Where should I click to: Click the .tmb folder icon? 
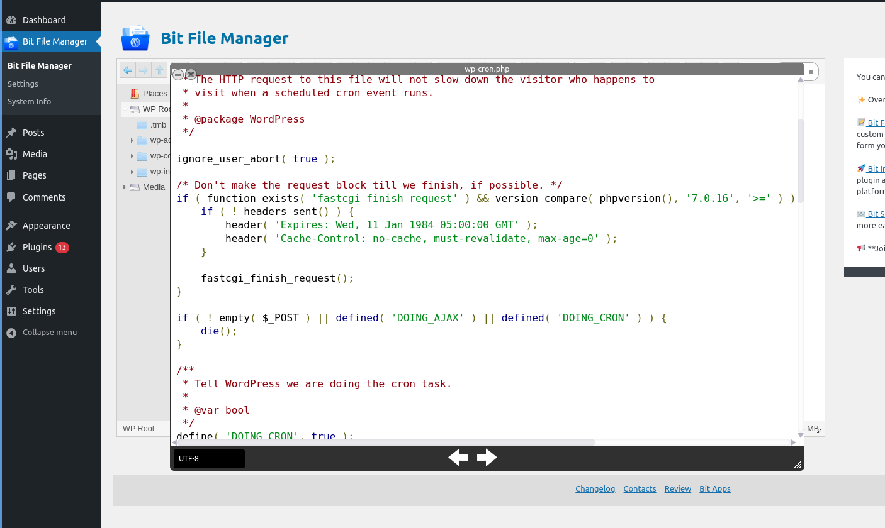[142, 125]
